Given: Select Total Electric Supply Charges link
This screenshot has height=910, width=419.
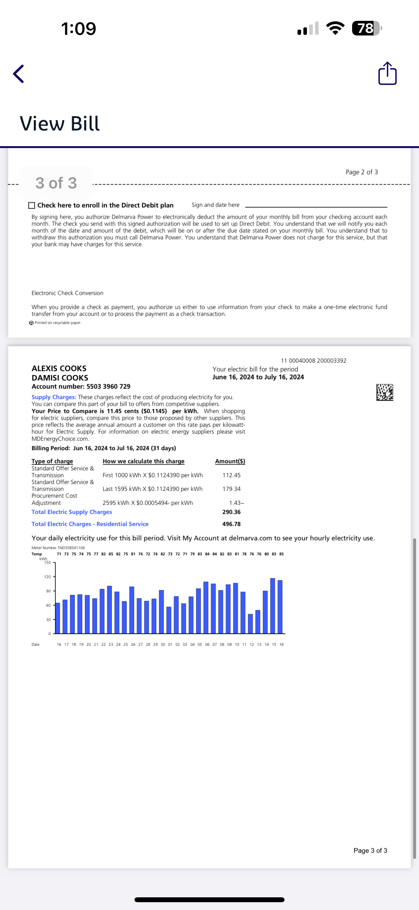Looking at the screenshot, I should pyautogui.click(x=71, y=512).
